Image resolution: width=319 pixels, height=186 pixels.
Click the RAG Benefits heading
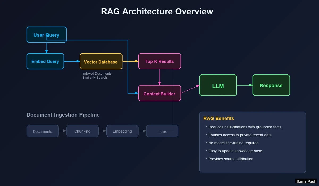tap(218, 119)
